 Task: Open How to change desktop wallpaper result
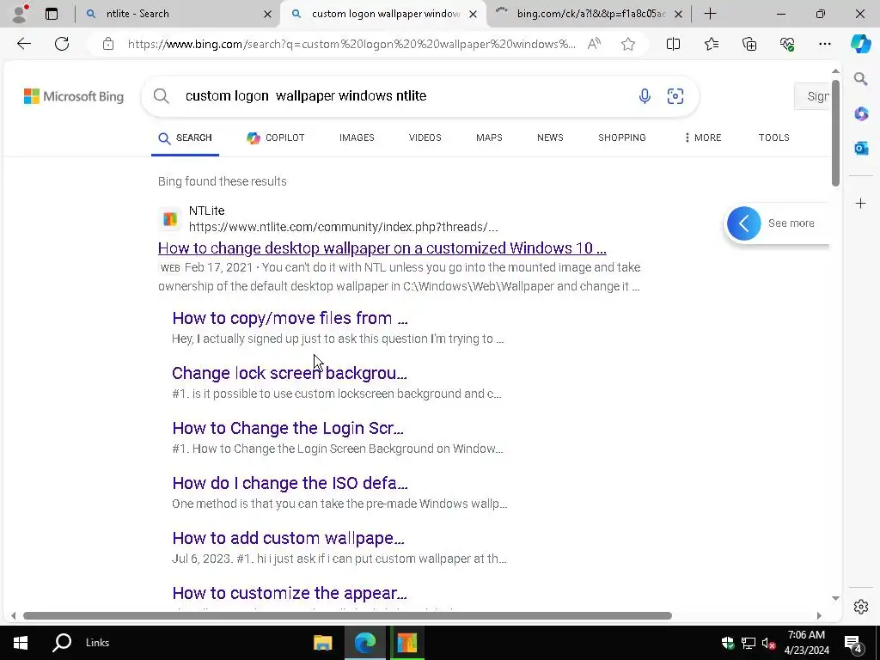(382, 248)
